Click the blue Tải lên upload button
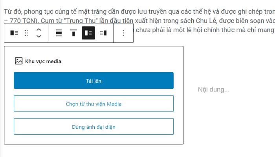 point(93,80)
